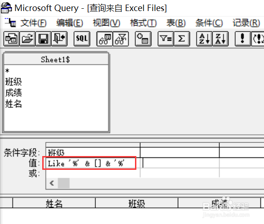Click the document control icon beside 文件 menu
Image resolution: width=264 pixels, height=224 pixels.
point(11,22)
